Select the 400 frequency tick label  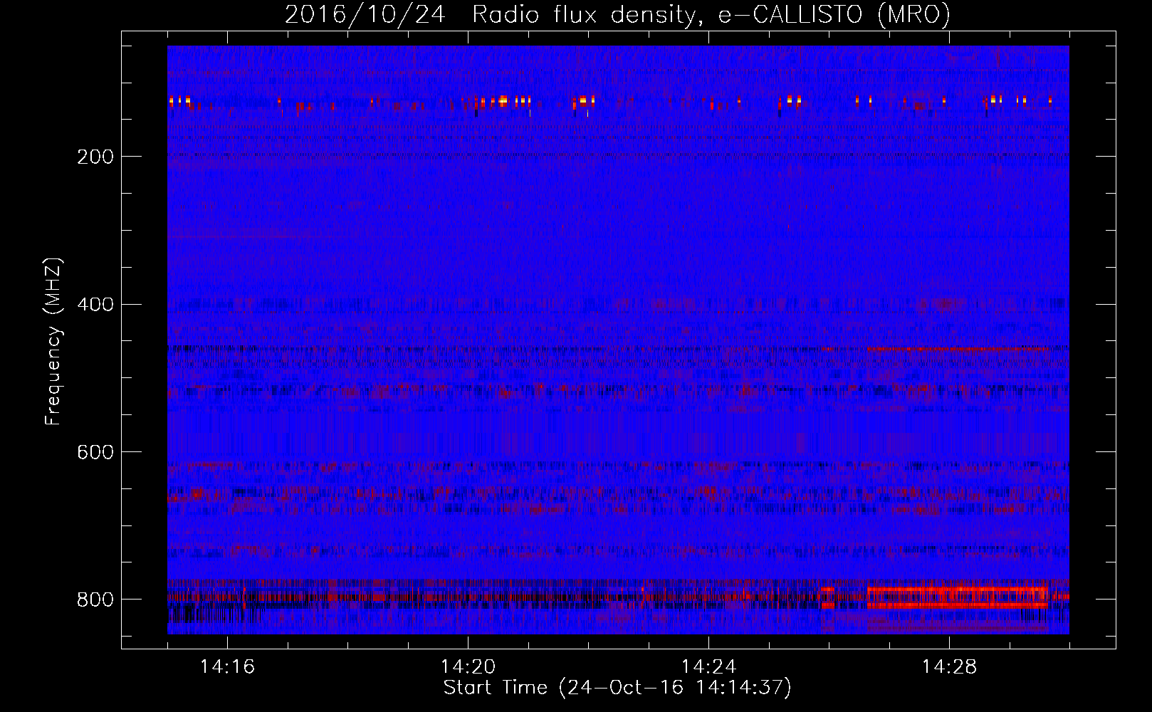[x=95, y=305]
